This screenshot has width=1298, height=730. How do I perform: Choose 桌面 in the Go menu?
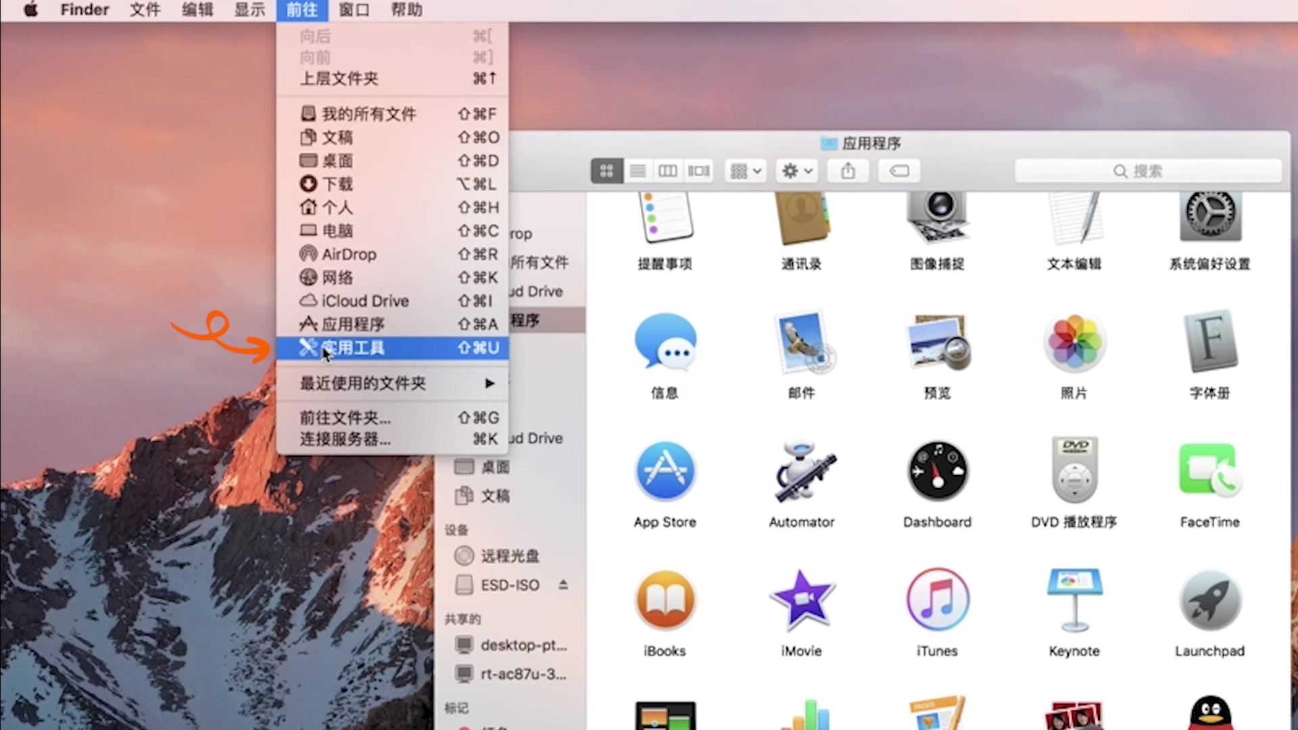392,160
